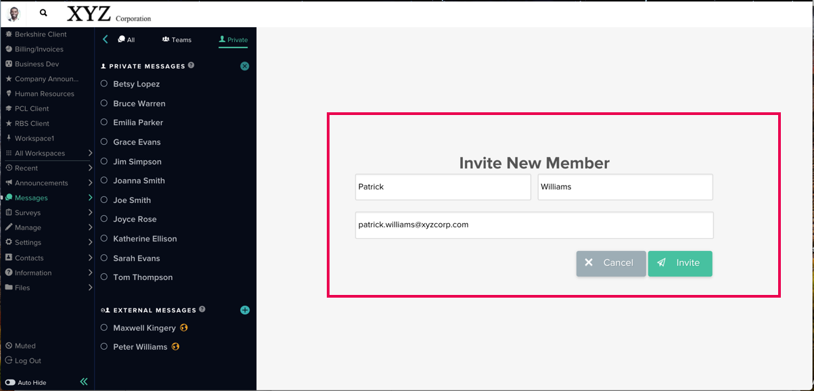The width and height of the screenshot is (814, 391).
Task: Toggle the Auto Hide switch
Action: tap(9, 382)
